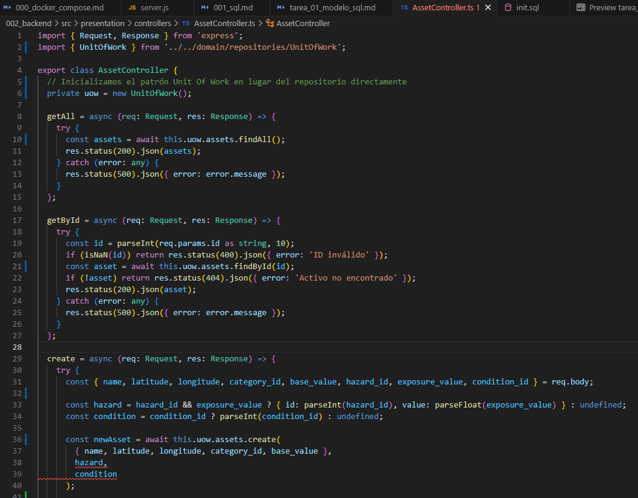Click the getAll method name
This screenshot has height=498, width=638.
coord(61,117)
